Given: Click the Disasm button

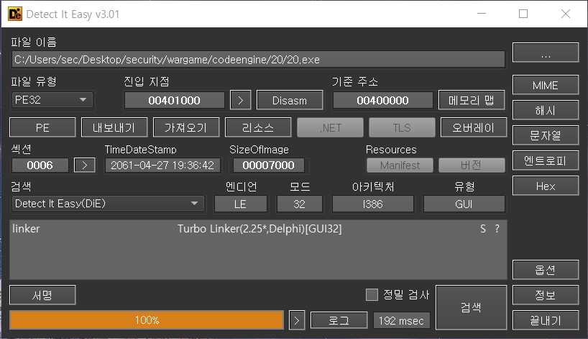Looking at the screenshot, I should (x=290, y=100).
